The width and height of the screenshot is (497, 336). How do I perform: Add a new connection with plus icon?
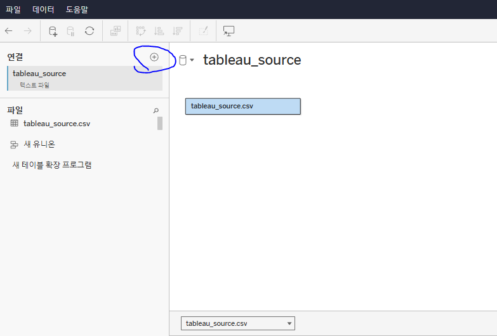point(154,57)
